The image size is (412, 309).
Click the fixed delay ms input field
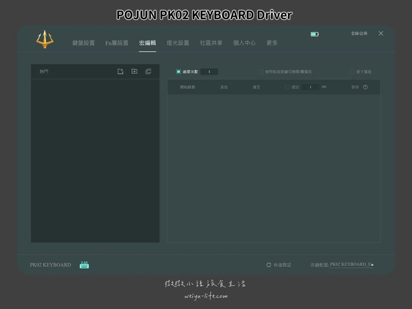point(310,87)
